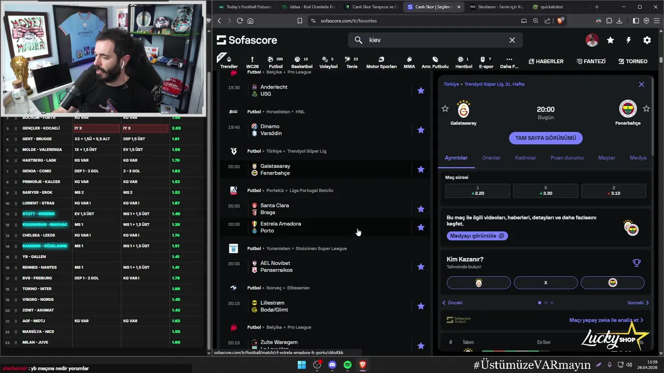Image resolution: width=664 pixels, height=373 pixels.
Task: Toggle favorite star for Anderlecht - USG
Action: pos(421,91)
